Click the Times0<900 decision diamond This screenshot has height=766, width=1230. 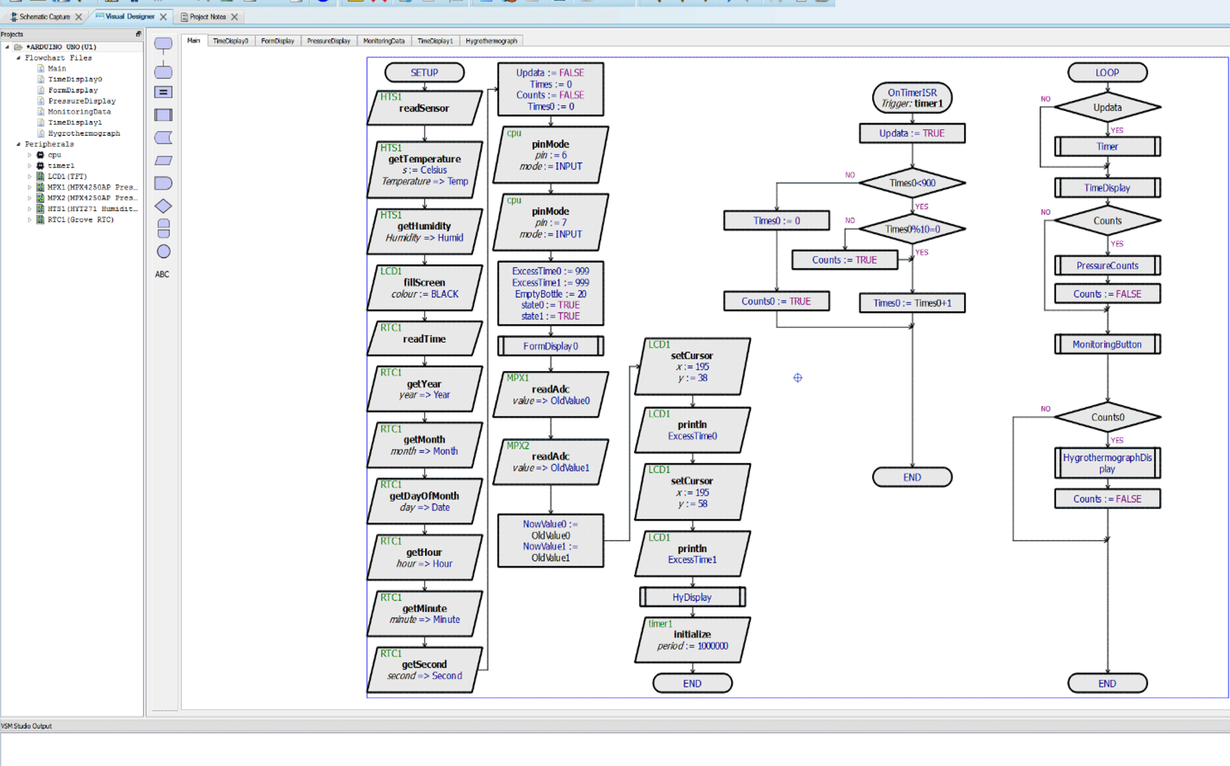[x=912, y=183]
